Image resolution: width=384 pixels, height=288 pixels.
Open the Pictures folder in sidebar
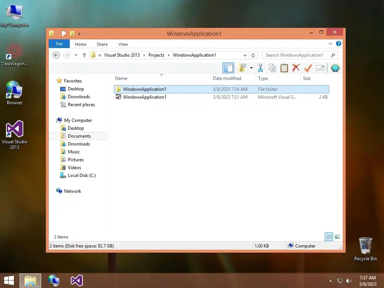(x=76, y=160)
